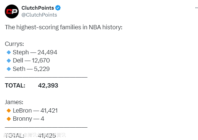198x140 pixels.
Task: Select the "James:" heading
Action: coord(14,102)
